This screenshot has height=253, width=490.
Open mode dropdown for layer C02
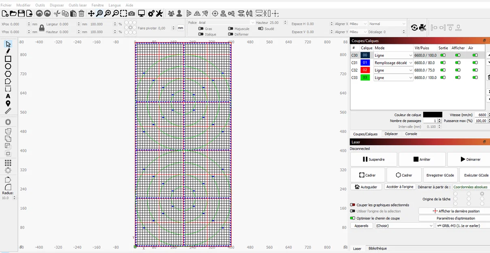click(393, 70)
